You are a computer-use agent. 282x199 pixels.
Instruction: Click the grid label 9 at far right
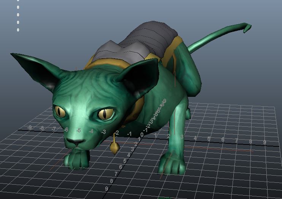(265, 142)
